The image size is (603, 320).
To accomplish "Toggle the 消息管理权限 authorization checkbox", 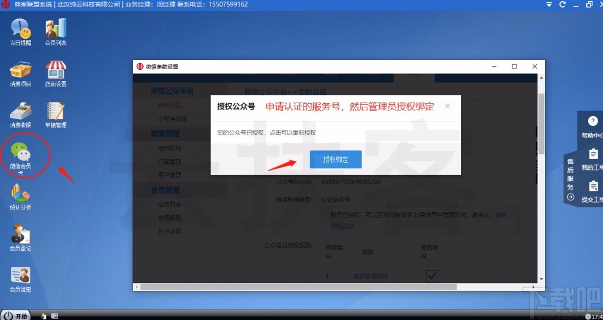I will 432,276.
